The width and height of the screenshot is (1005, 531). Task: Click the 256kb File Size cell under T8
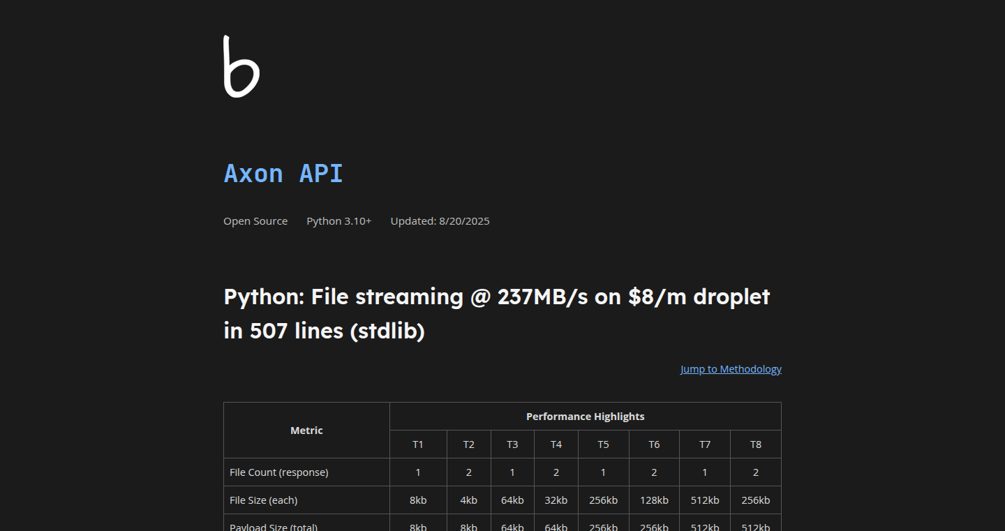[756, 500]
